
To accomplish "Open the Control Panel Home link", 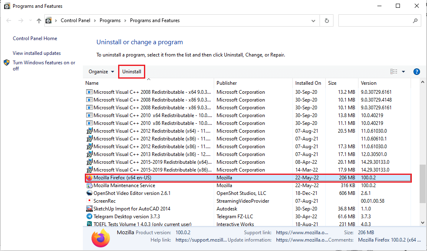I will (x=35, y=38).
